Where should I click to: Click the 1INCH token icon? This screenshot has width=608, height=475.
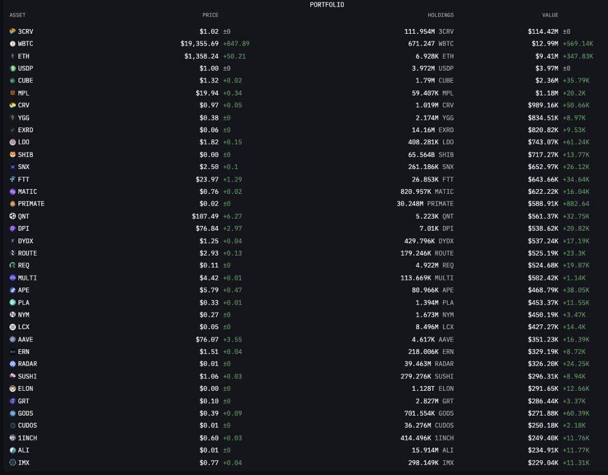click(x=12, y=438)
